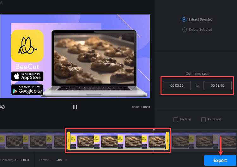This screenshot has height=167, width=237.
Task: Enable the Fade out checkbox
Action: (x=204, y=119)
